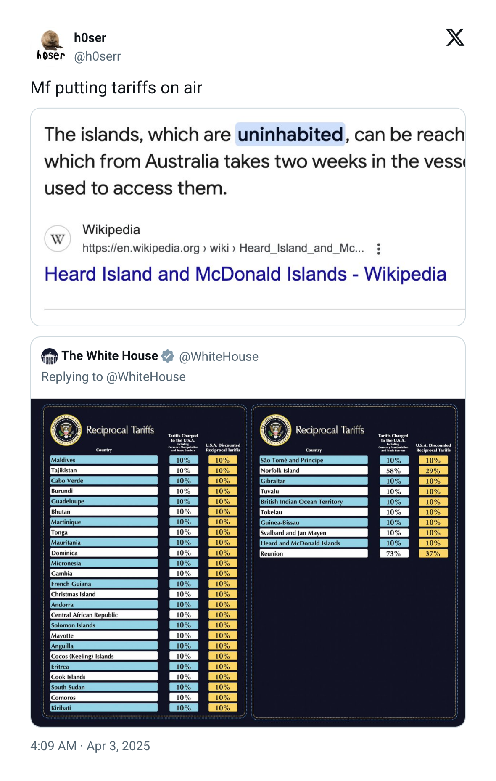
Task: Open the right Reciprocal Tariffs image
Action: pos(354,561)
